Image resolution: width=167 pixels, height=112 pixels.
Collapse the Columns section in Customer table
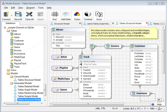pyautogui.click(x=132, y=51)
